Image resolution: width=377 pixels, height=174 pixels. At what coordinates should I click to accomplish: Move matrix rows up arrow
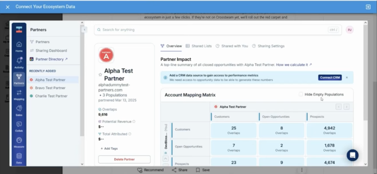pos(166,159)
